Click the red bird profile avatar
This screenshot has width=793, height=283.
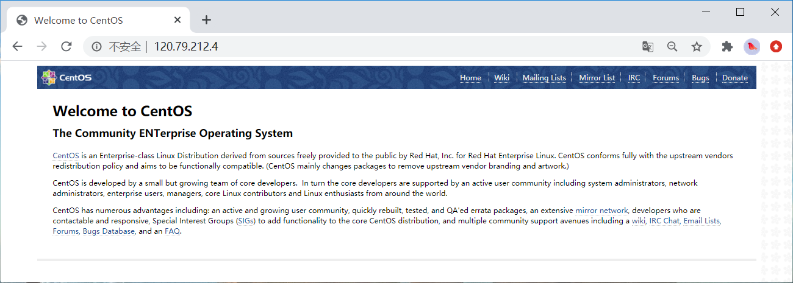pos(752,46)
